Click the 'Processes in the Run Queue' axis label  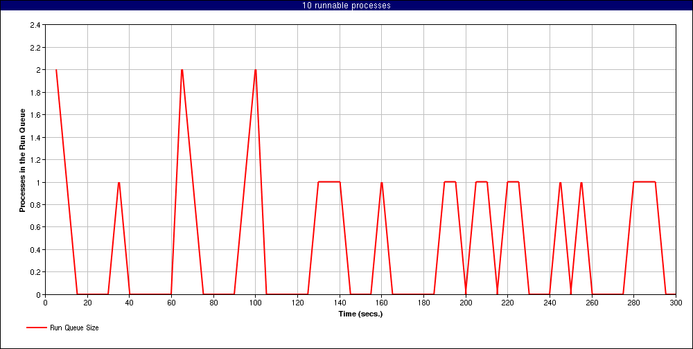22,160
